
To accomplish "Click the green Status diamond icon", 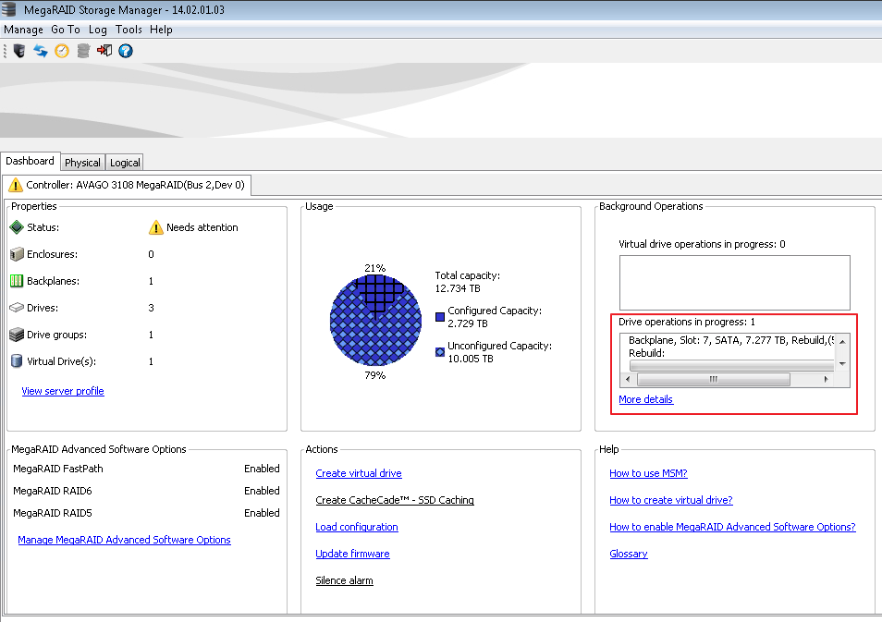I will tap(17, 227).
